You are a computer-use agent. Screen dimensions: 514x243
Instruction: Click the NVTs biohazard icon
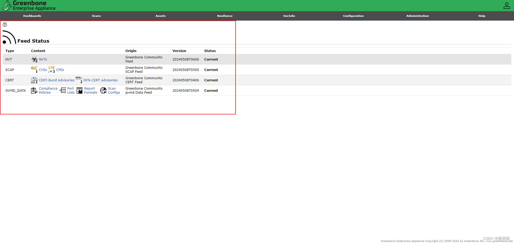coord(34,59)
